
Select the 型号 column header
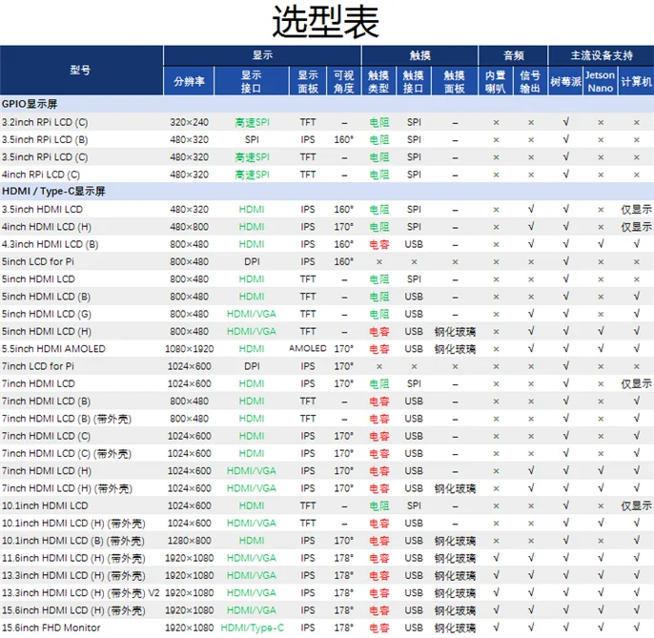click(x=81, y=70)
